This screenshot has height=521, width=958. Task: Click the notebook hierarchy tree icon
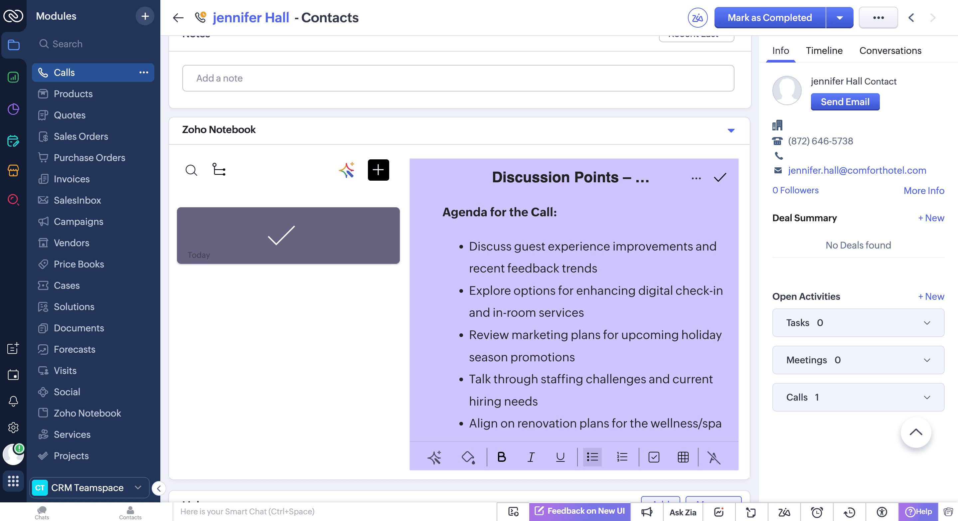tap(219, 170)
